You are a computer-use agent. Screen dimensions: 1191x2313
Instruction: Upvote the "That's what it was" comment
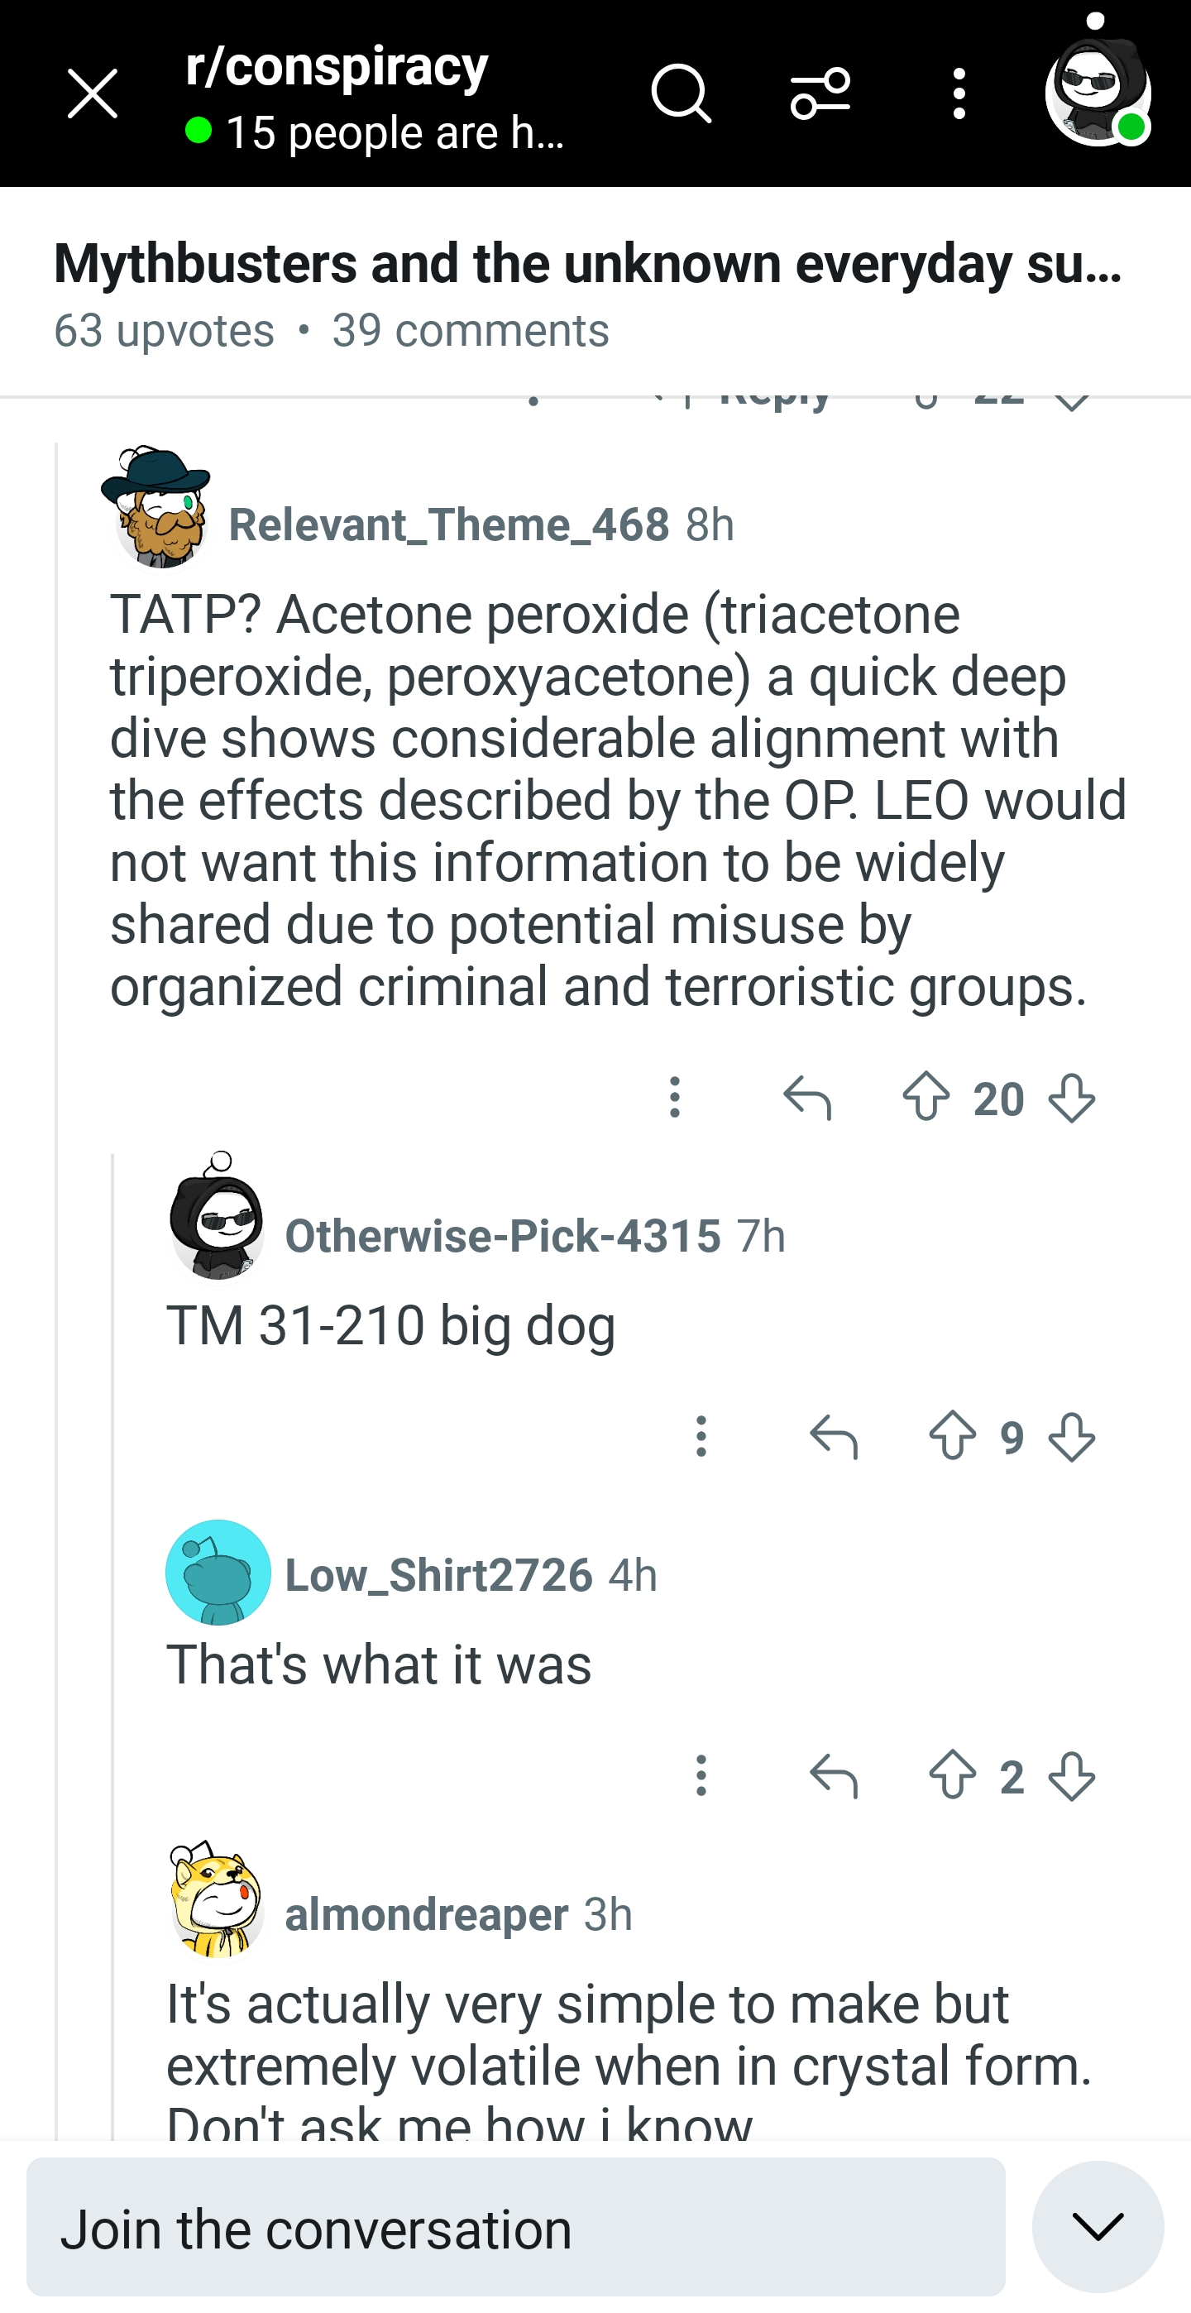pos(952,1775)
